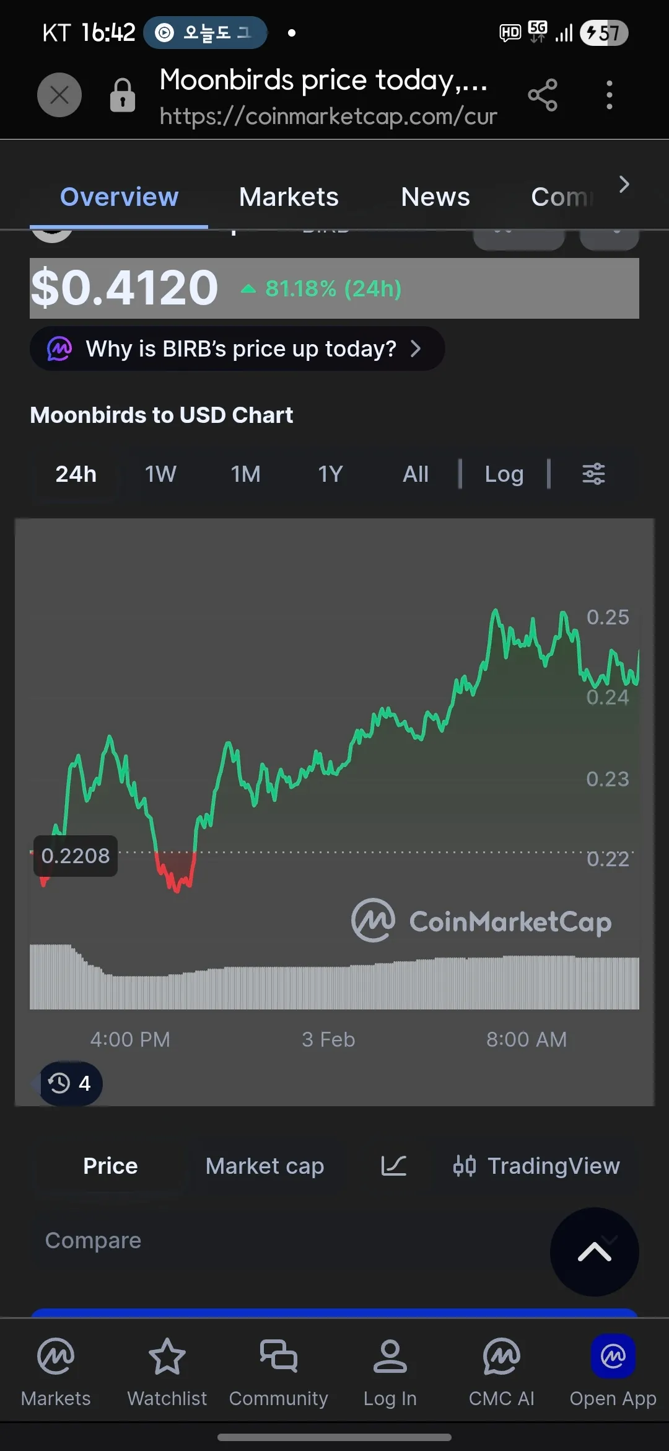Select the 1W chart range
Image resolution: width=669 pixels, height=1451 pixels.
coord(160,474)
